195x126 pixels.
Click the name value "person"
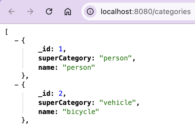79,67
